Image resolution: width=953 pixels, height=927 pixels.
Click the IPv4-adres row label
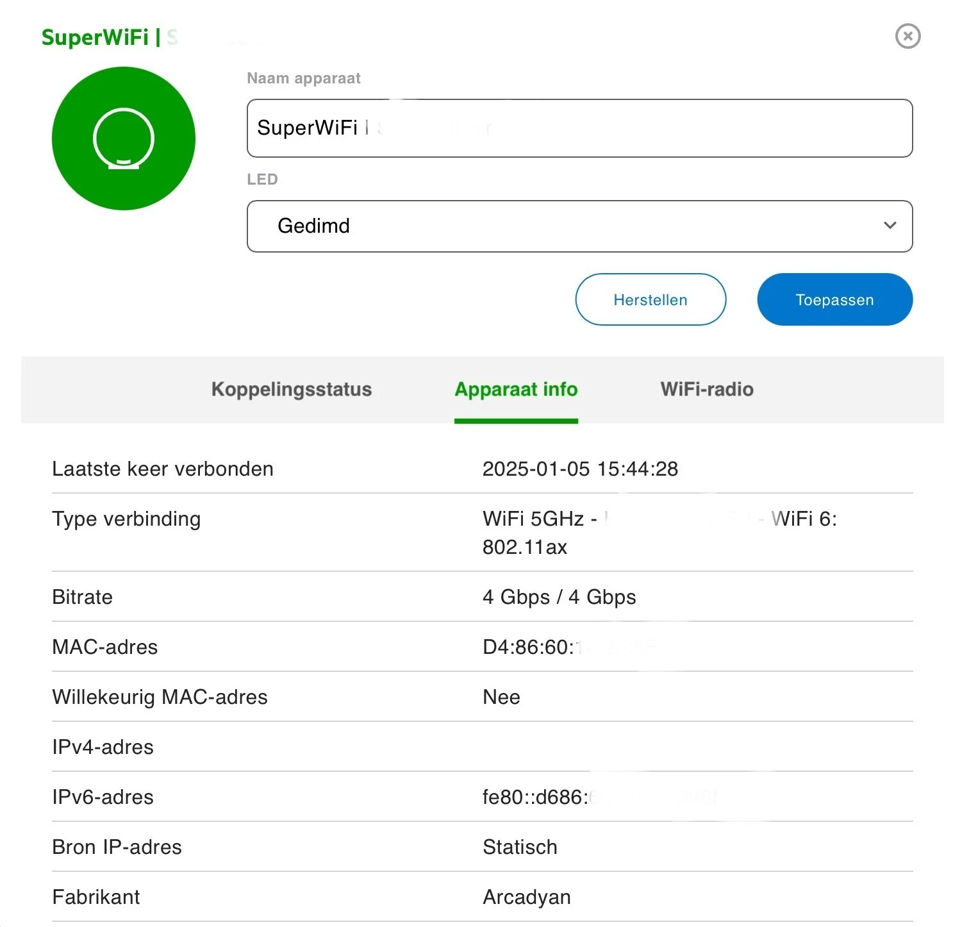(103, 747)
